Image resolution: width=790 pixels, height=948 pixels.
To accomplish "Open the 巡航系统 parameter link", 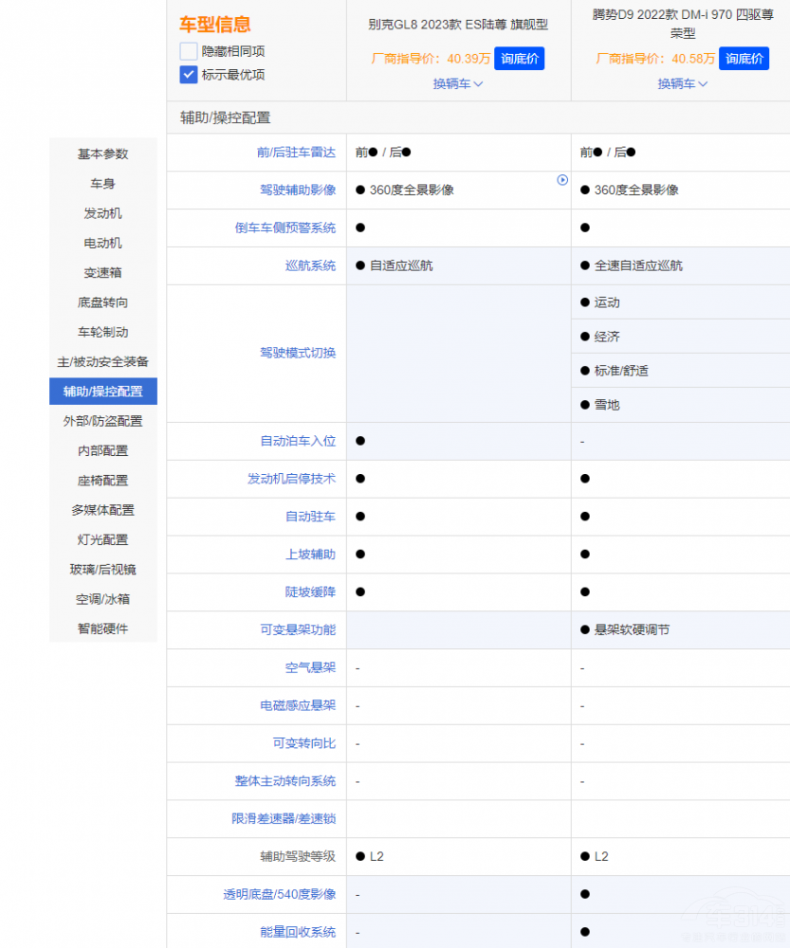I will pos(310,265).
